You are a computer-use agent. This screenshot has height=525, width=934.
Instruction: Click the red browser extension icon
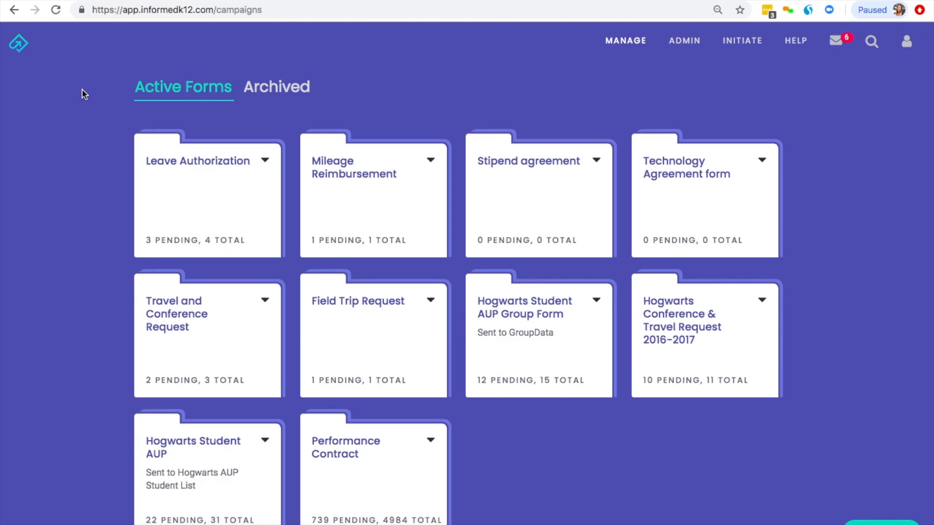919,10
